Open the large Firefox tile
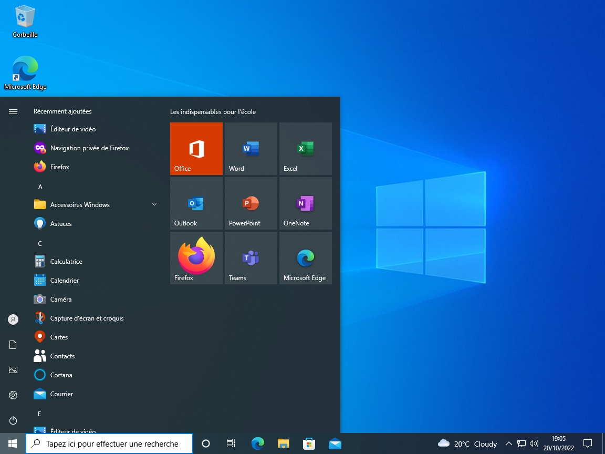Viewport: 605px width, 454px height. (x=196, y=258)
